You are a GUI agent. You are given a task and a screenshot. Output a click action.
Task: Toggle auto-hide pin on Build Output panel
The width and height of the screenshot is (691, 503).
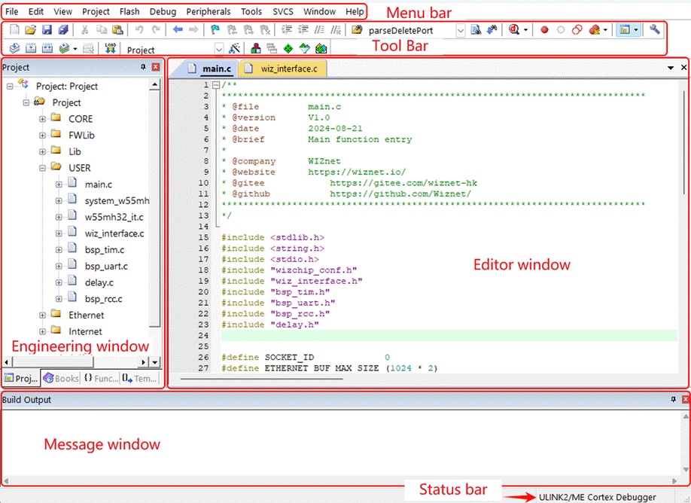tap(673, 399)
